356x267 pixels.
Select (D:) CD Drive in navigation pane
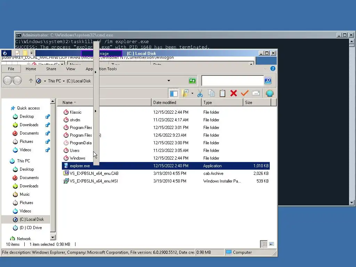[31, 228]
